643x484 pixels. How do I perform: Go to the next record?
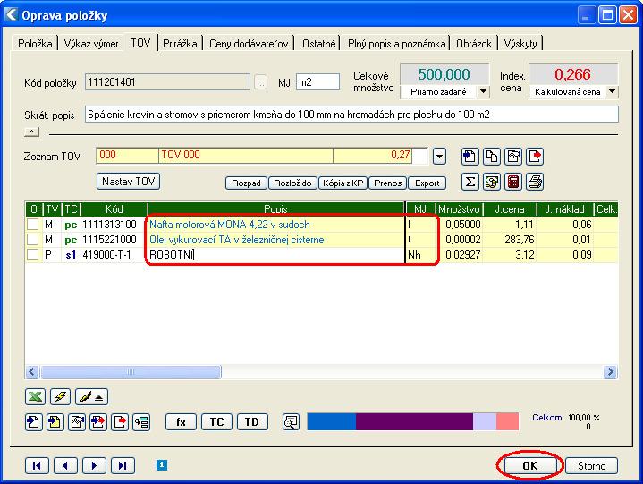coord(94,465)
